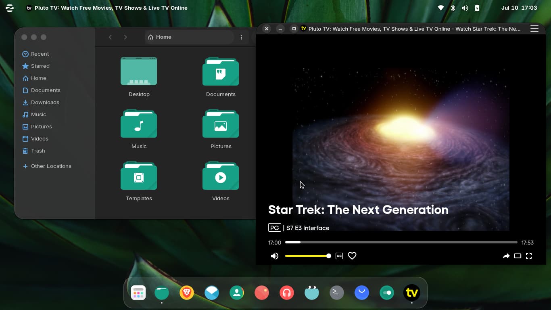Open the headphones music app in dock
The height and width of the screenshot is (310, 551).
point(287,293)
